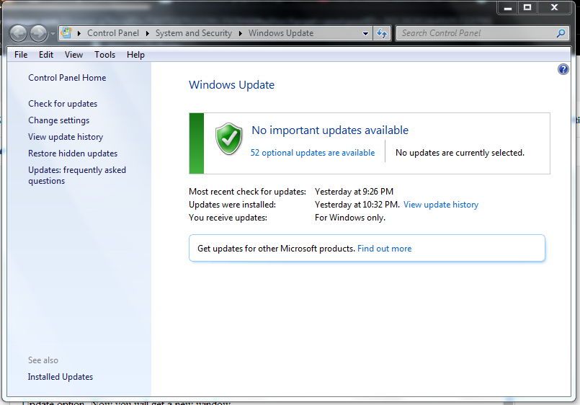Click the Windows Update page title
The height and width of the screenshot is (405, 580).
point(231,85)
